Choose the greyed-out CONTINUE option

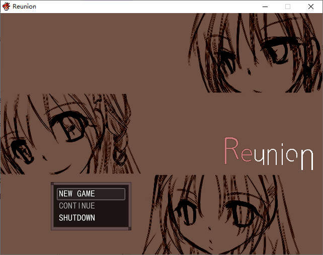(77, 206)
